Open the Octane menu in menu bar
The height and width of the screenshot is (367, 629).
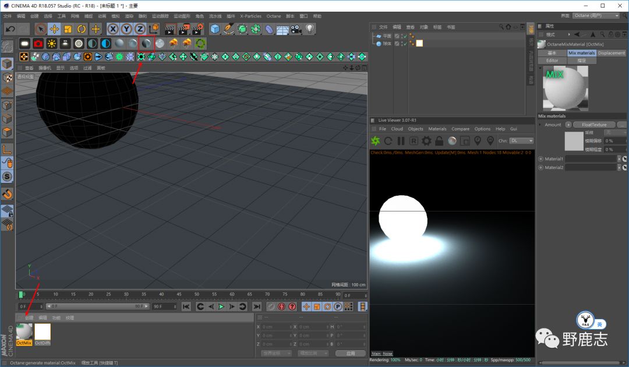(x=273, y=16)
